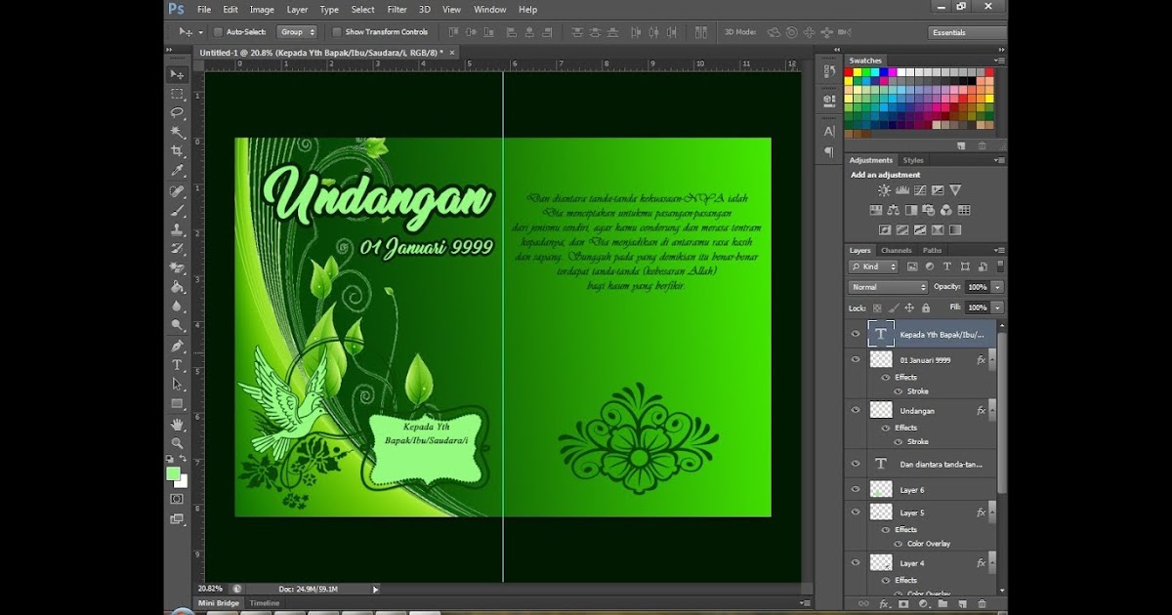Open the Layers panel flyout menu

[x=998, y=250]
